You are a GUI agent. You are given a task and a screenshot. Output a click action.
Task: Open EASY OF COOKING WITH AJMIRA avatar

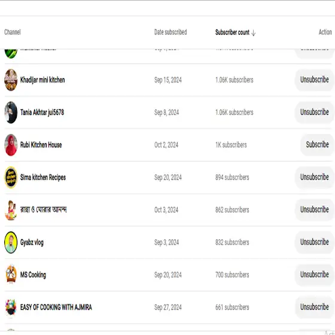tap(11, 307)
